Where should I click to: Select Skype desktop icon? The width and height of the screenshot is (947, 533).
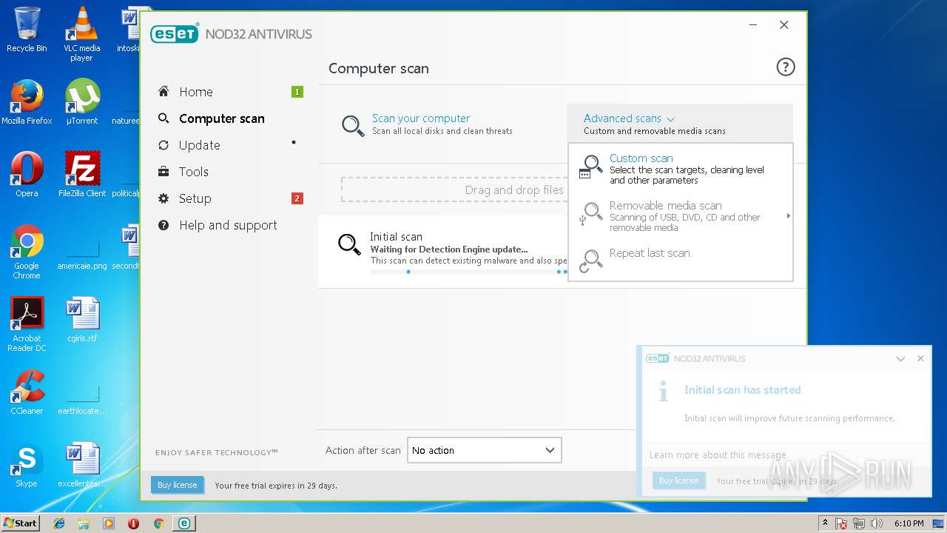click(x=27, y=465)
